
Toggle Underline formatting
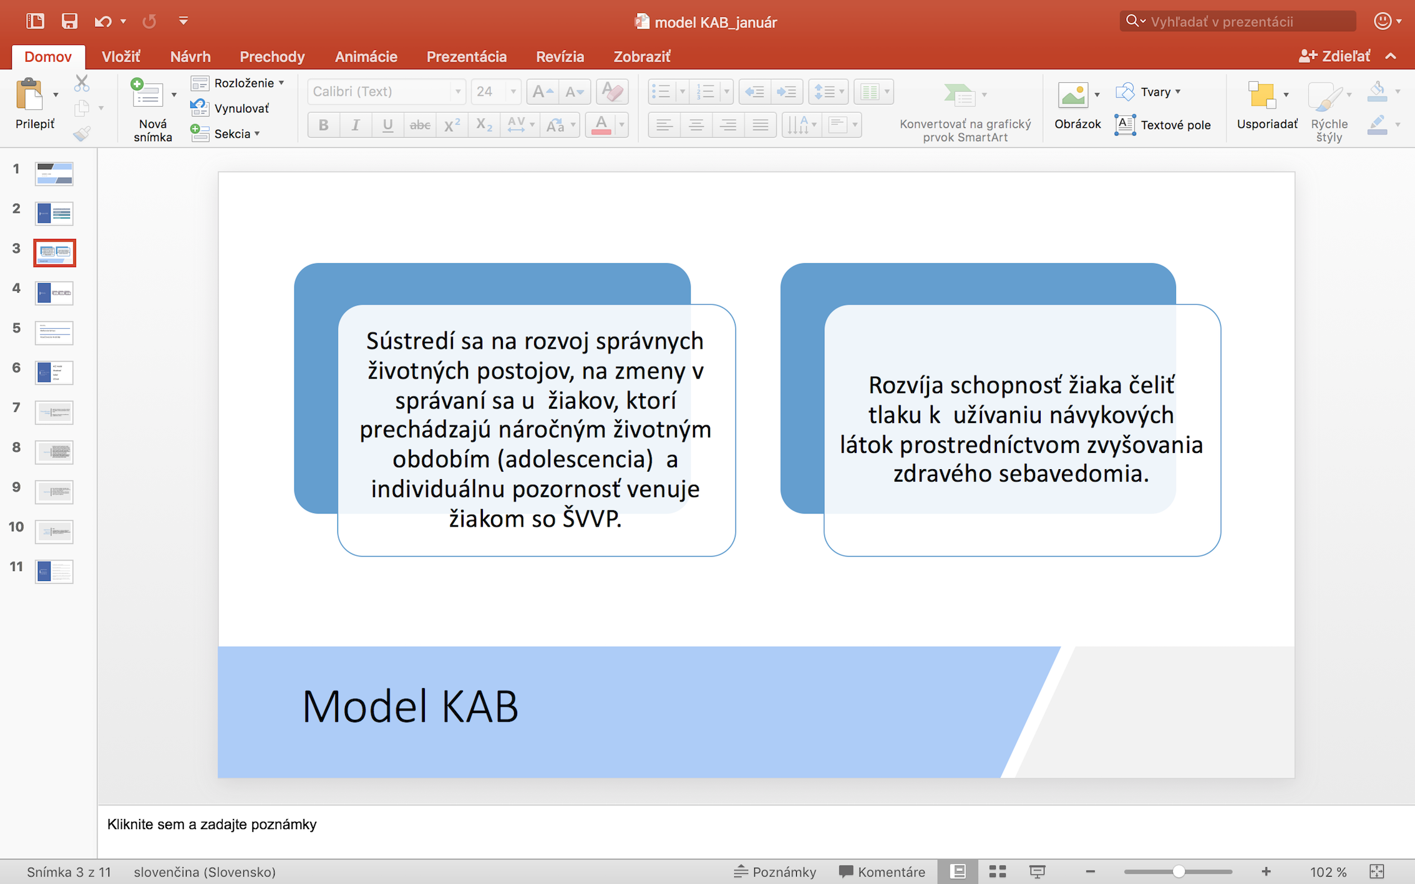click(387, 125)
